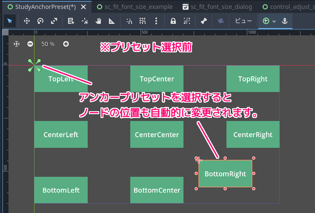Zoom out with the minus button
The height and width of the screenshot is (213, 315).
pyautogui.click(x=30, y=44)
